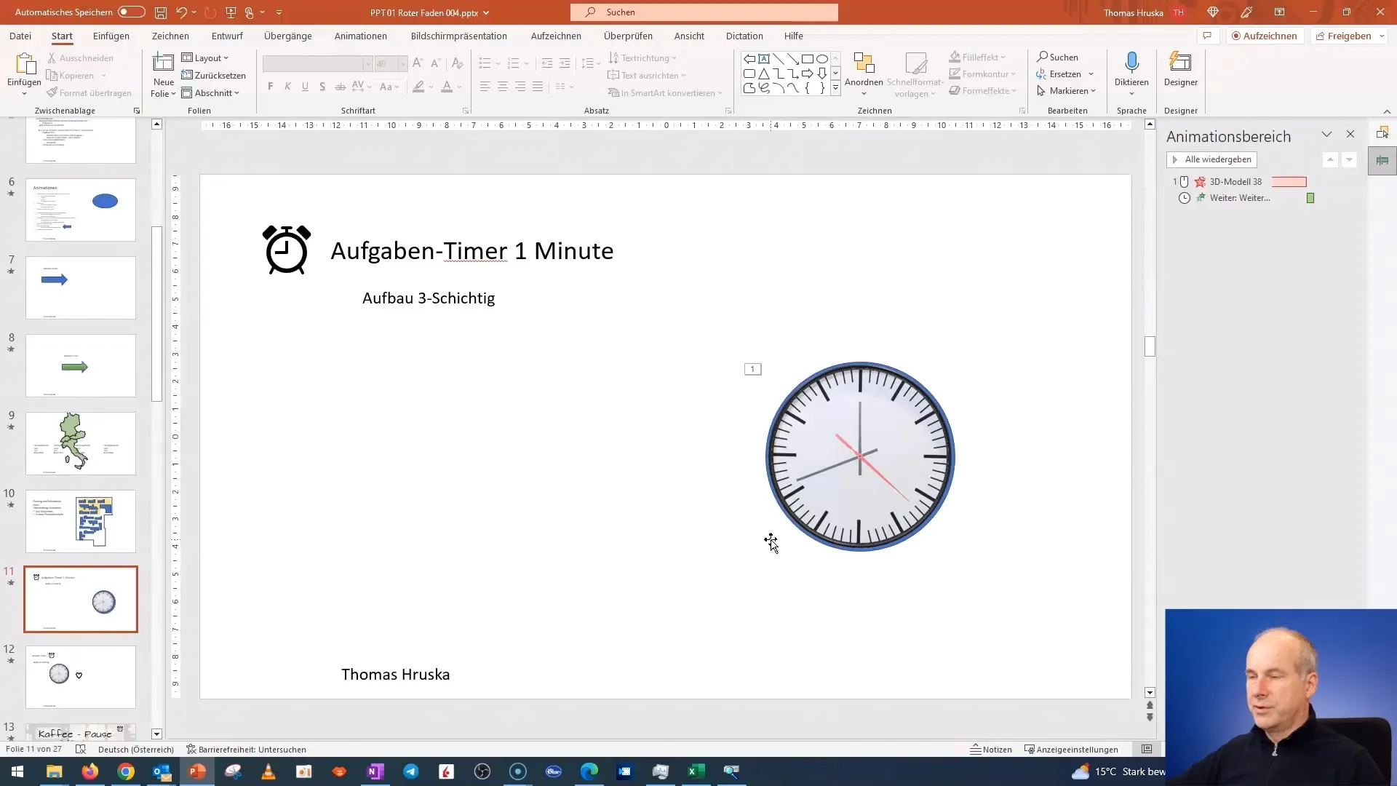Click the red color swatch for 3D-Modell 38

point(1291,183)
